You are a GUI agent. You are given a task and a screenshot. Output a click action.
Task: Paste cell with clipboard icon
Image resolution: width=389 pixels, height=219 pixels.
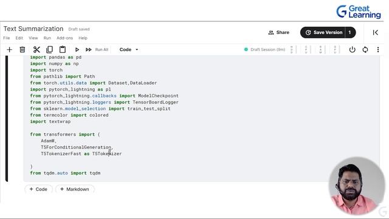pos(63,50)
